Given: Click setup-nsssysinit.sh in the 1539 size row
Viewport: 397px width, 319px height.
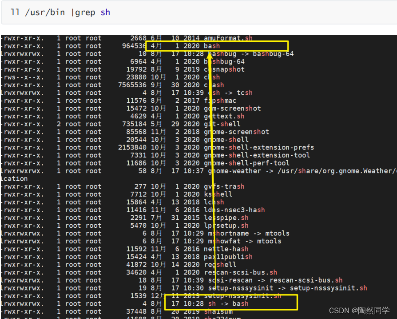Looking at the screenshot, I should pyautogui.click(x=242, y=296).
